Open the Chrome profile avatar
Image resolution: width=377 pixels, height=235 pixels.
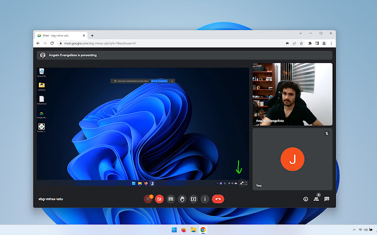coord(324,43)
